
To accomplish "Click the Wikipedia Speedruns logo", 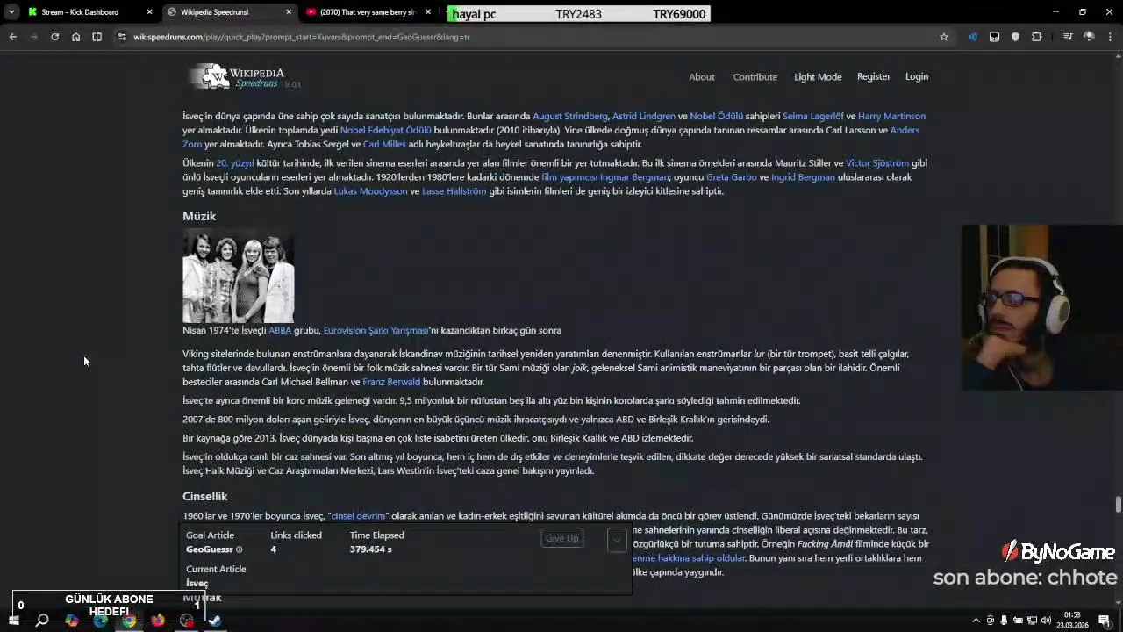I will 245,76.
